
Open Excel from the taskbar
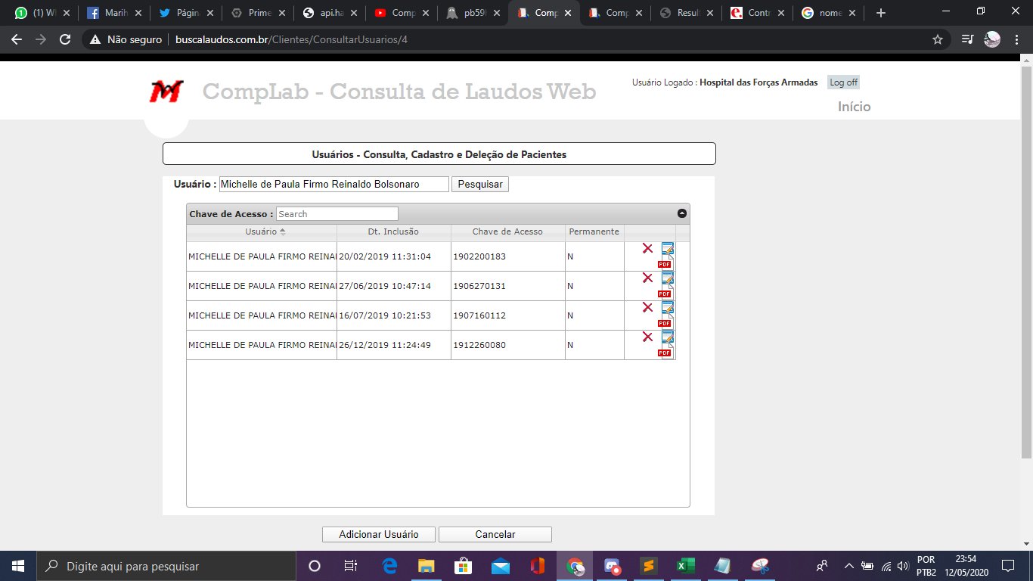click(685, 566)
